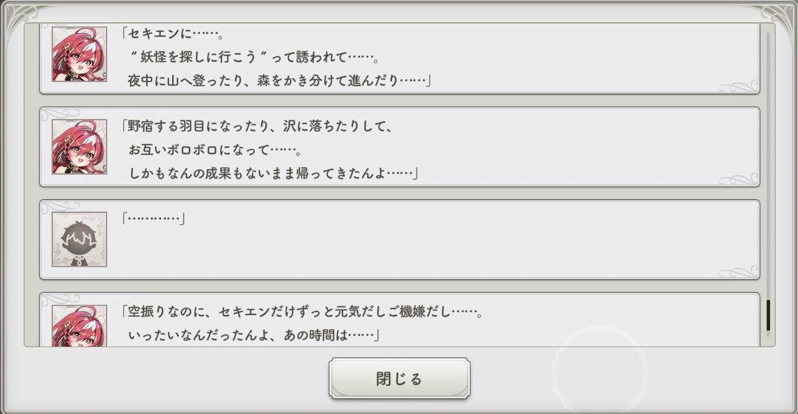Click swirl ornament at top-left of 野宿する entry
Viewport: 798px width, 414px height.
(x=60, y=114)
